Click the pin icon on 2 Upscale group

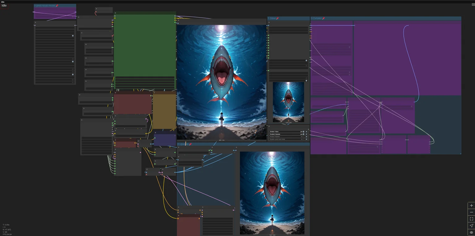click(x=190, y=144)
